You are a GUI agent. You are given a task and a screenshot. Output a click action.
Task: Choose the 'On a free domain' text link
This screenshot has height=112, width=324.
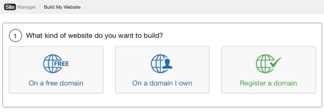(x=56, y=83)
